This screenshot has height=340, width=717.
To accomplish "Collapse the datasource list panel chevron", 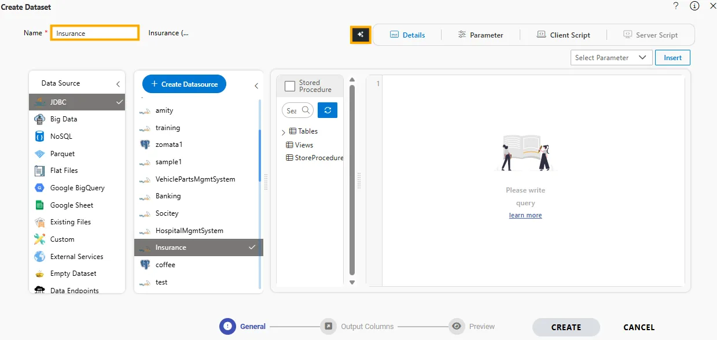I will tap(256, 86).
